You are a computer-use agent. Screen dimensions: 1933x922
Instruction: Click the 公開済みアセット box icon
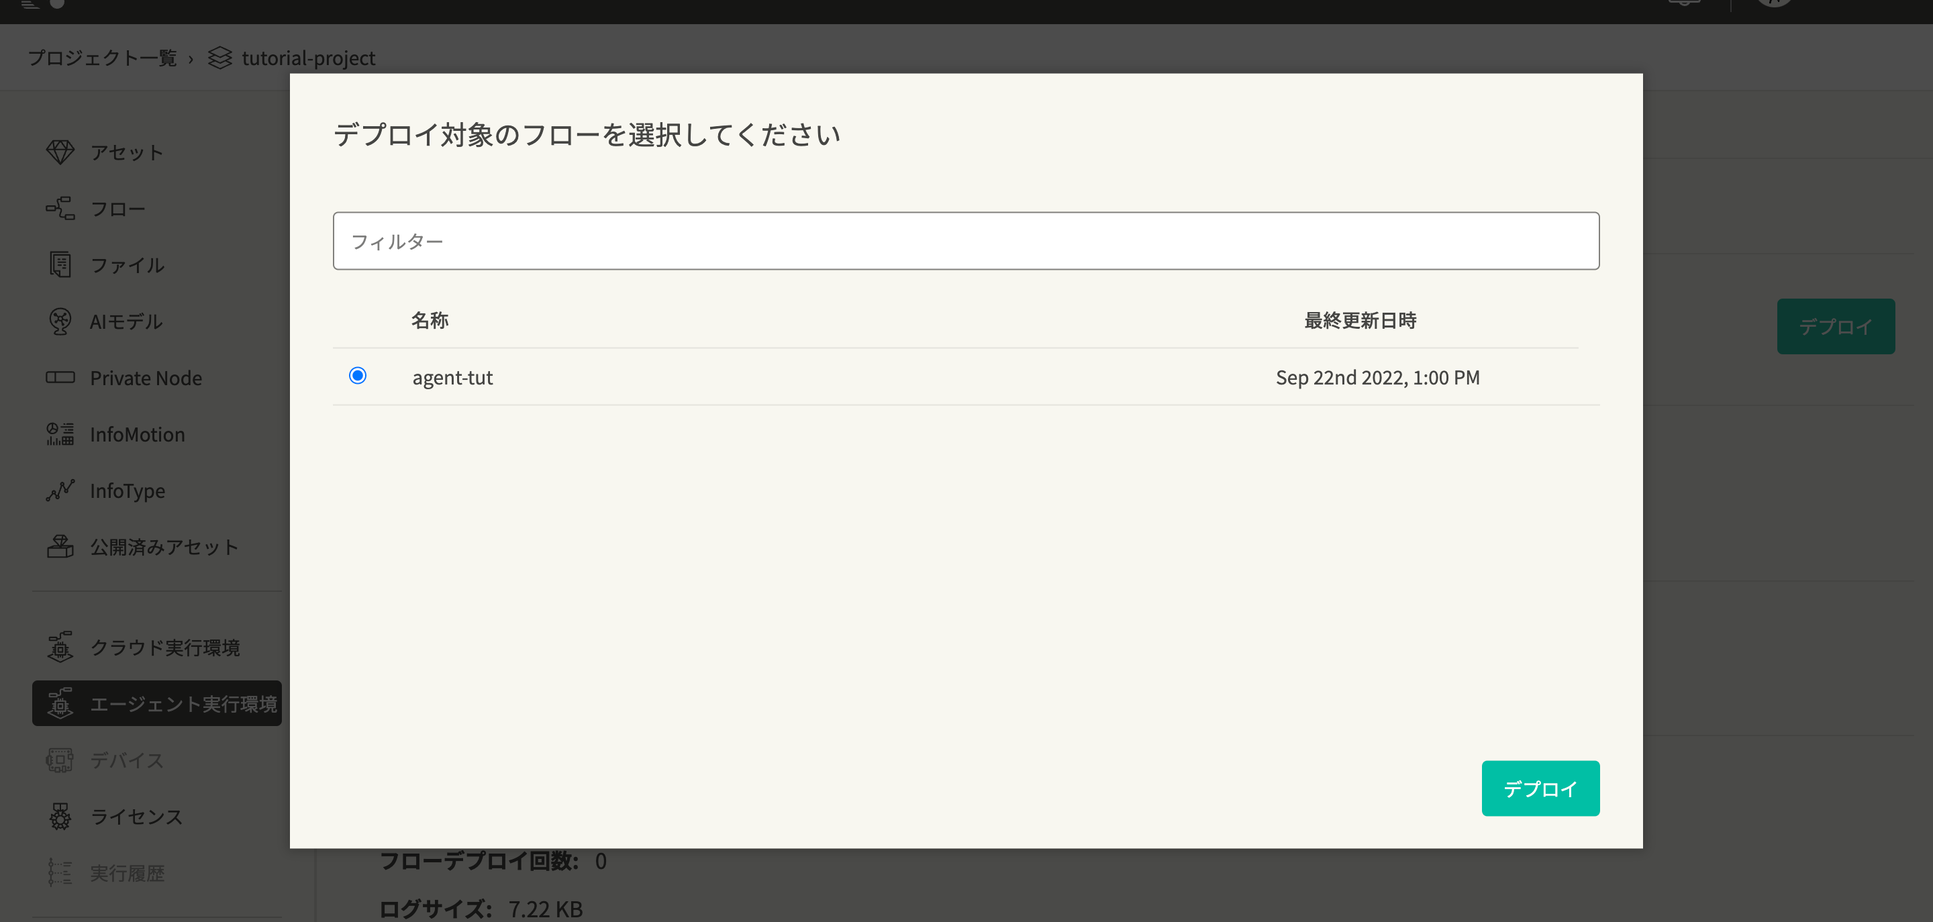60,546
